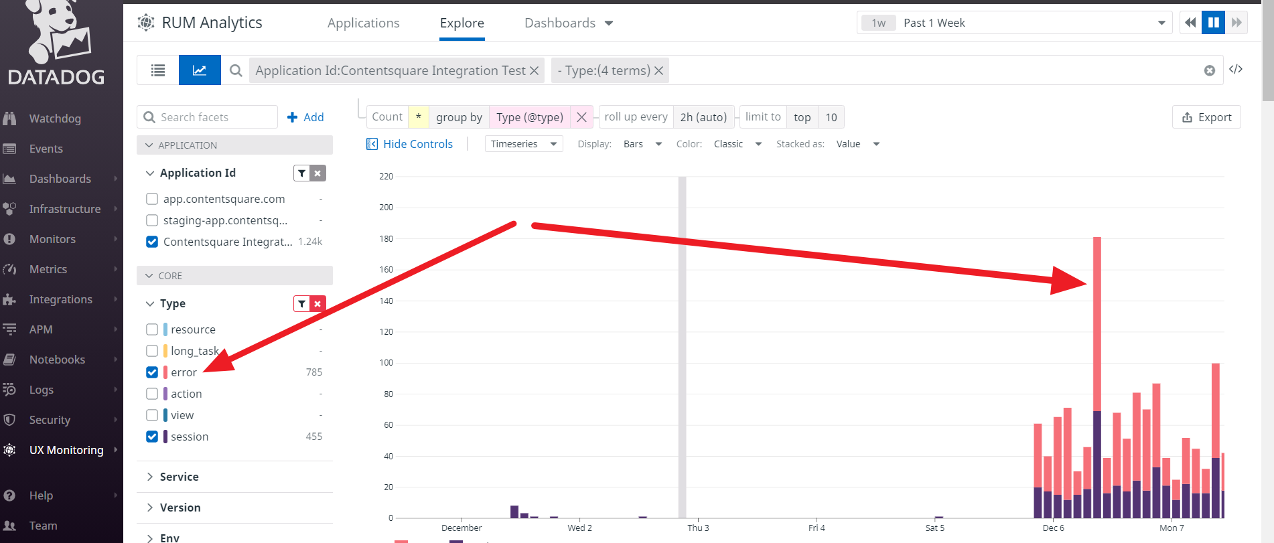Open the Explore tab
Screen dimensions: 1274x543
(x=462, y=23)
